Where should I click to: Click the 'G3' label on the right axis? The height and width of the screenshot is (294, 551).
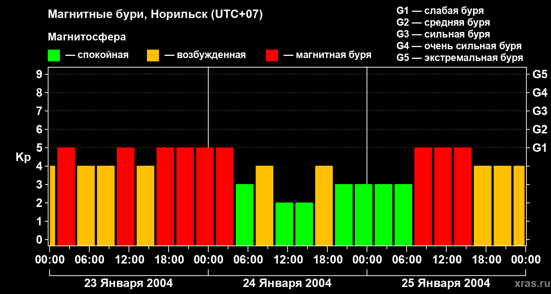[x=540, y=111]
